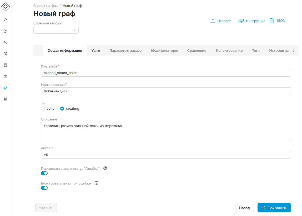Click the Экспорт link text
Image resolution: width=302 pixels, height=216 pixels.
click(224, 21)
